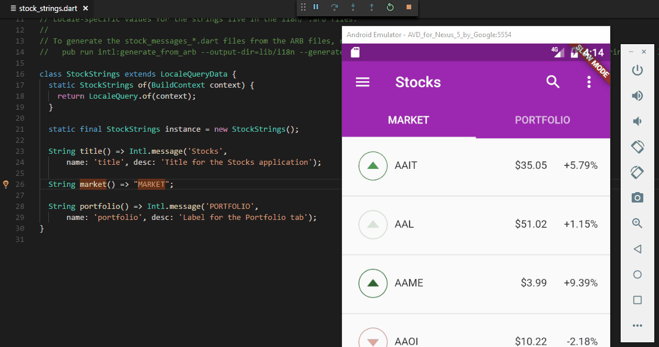The height and width of the screenshot is (347, 659).
Task: Tap the AAOI down-arrow circle icon
Action: click(x=373, y=338)
